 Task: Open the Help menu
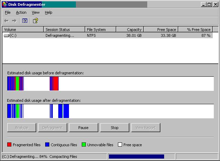[x=48, y=12]
